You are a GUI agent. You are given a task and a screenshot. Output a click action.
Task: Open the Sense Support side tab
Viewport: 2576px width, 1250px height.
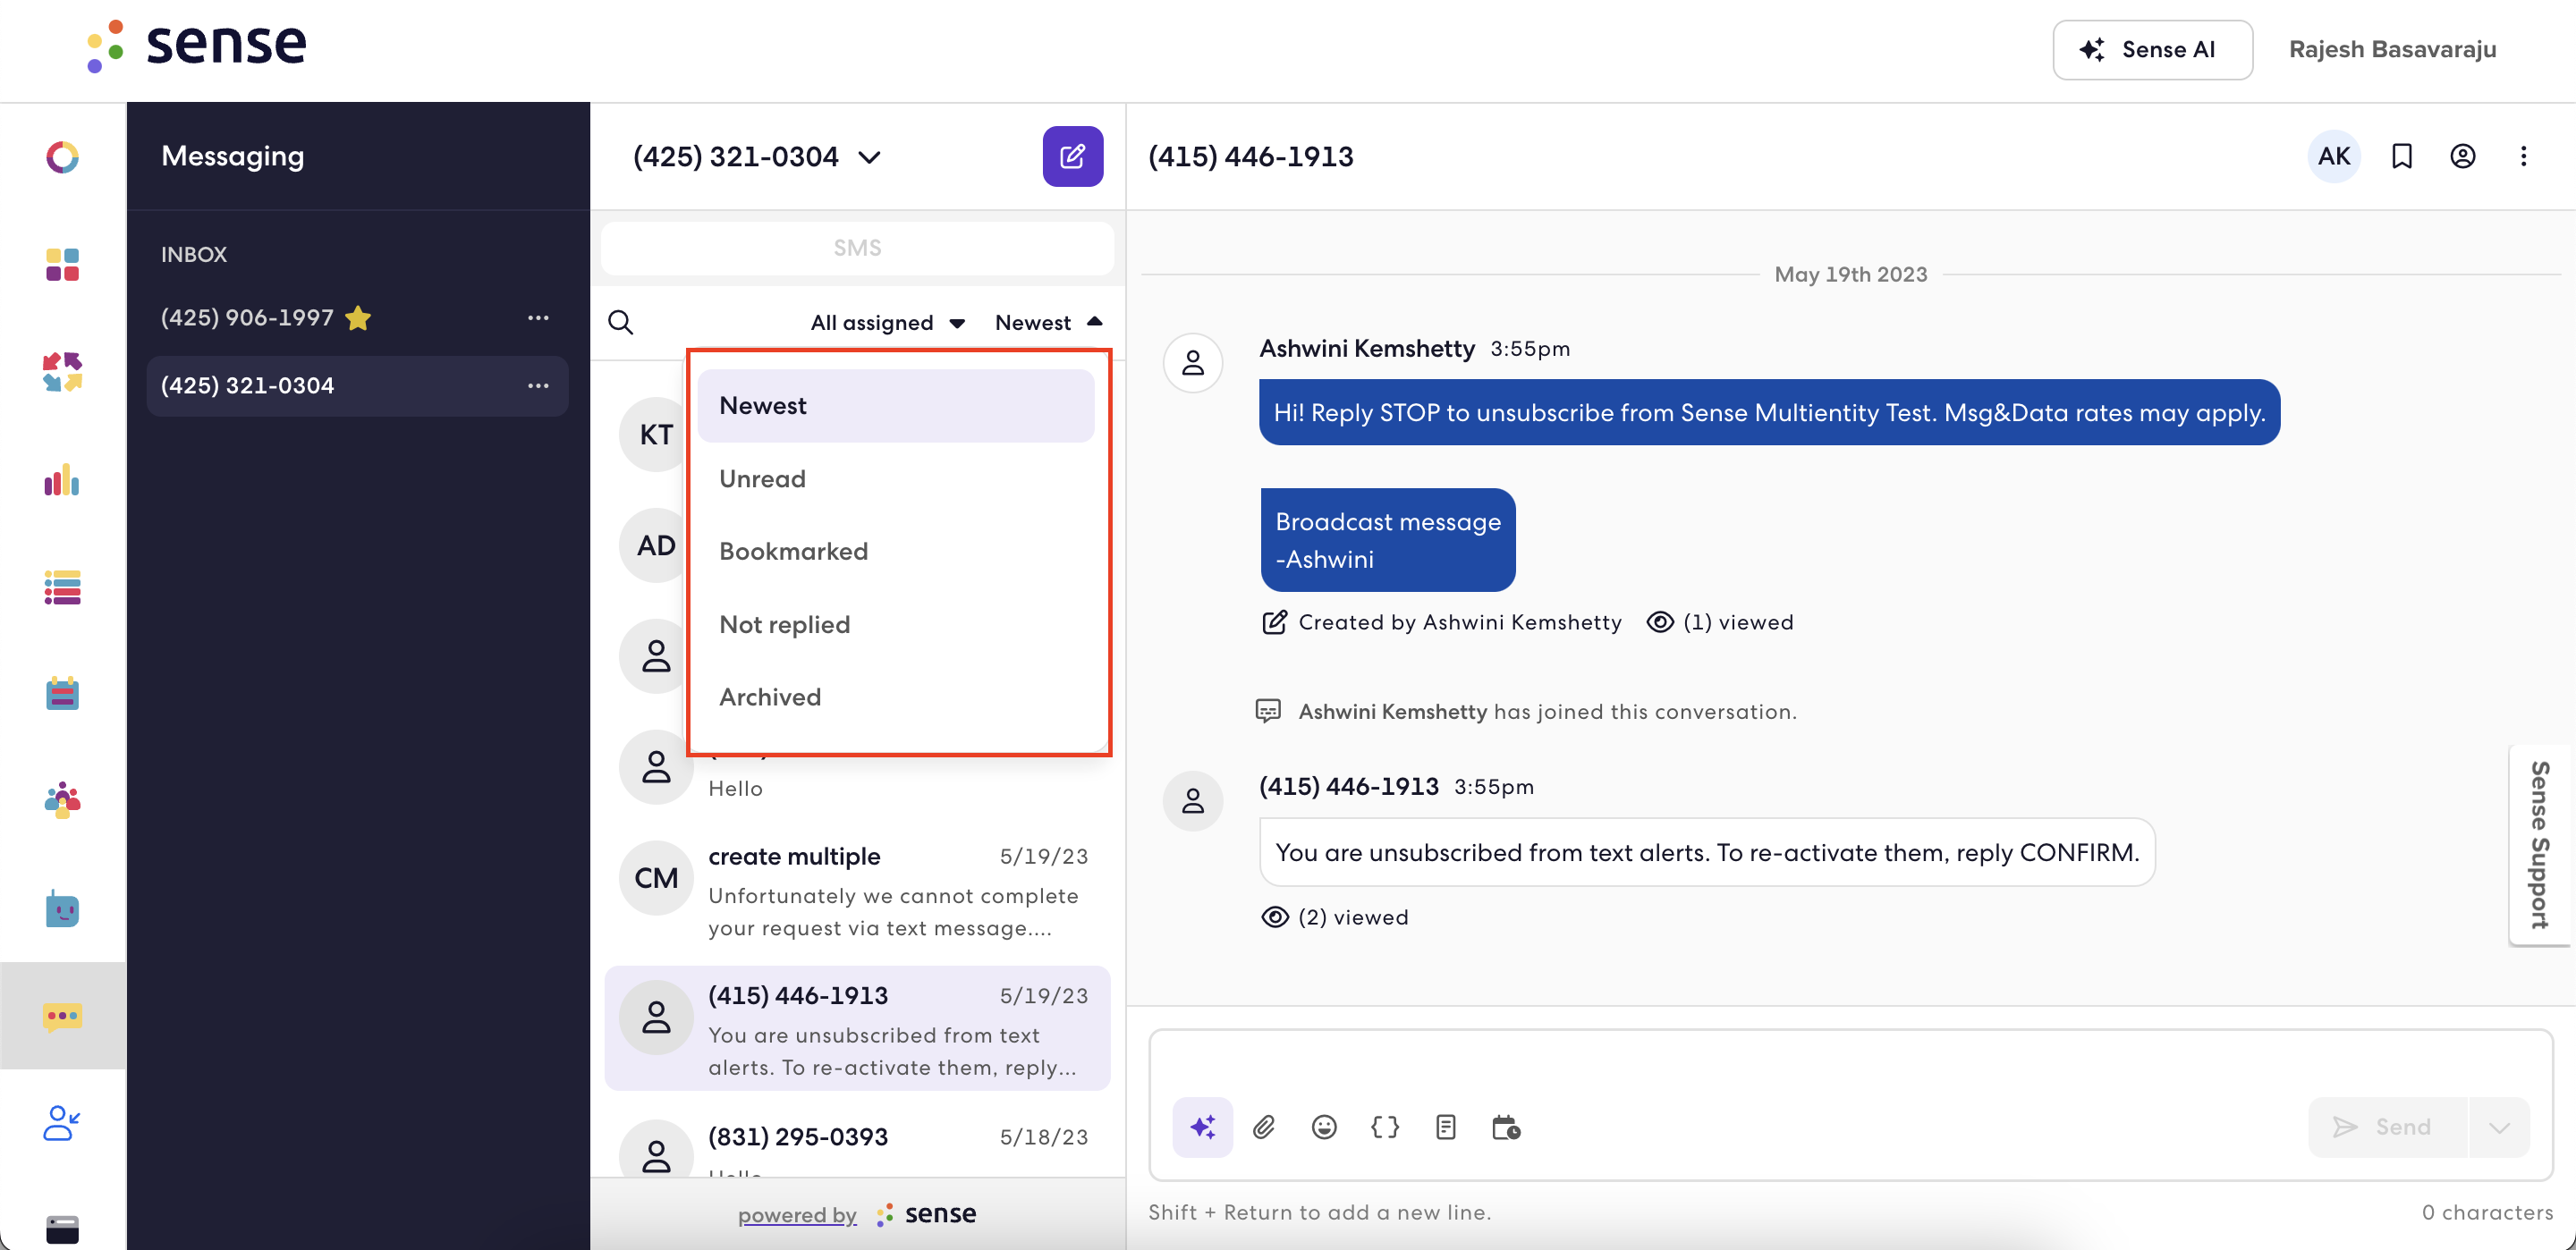coord(2540,845)
